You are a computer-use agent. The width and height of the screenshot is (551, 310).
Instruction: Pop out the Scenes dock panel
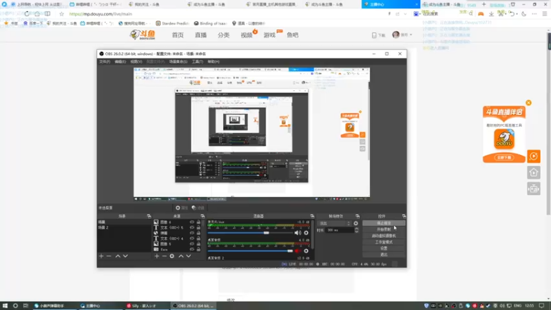coord(149,216)
